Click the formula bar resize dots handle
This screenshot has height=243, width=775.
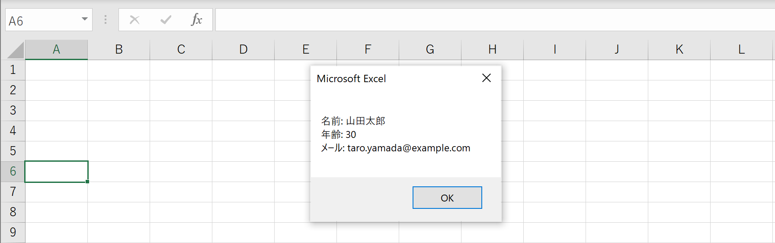pyautogui.click(x=106, y=19)
